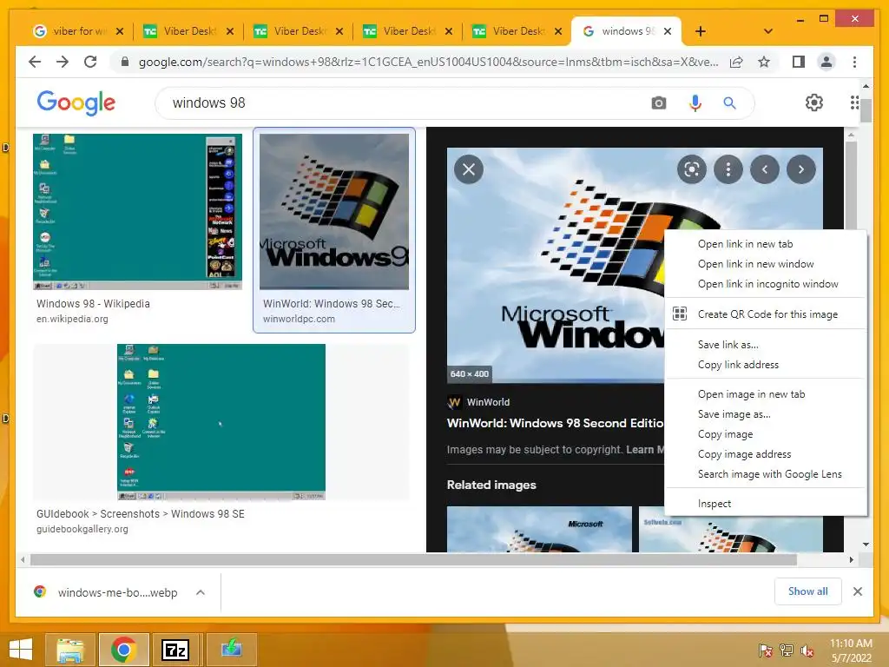The image size is (889, 667).
Task: Start voice search with the microphone icon
Action: tap(695, 102)
